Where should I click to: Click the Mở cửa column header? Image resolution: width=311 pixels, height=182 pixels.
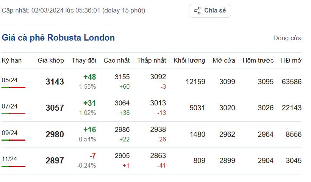[223, 60]
